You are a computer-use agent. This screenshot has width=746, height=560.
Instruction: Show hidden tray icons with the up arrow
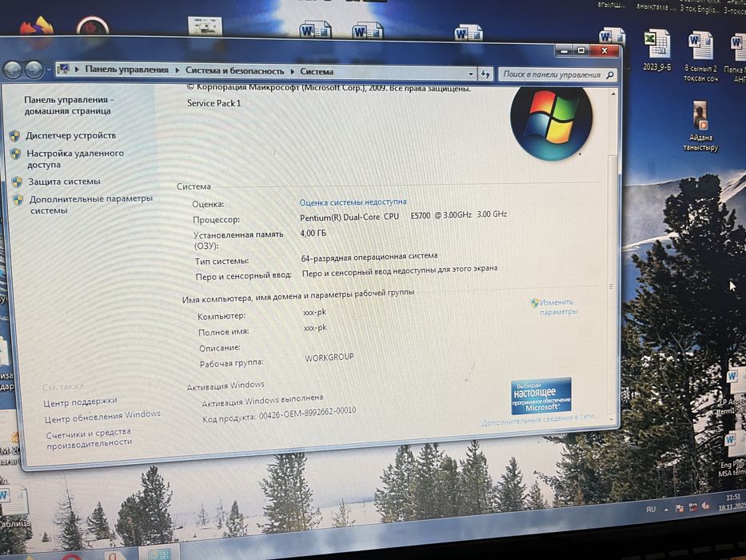(x=666, y=510)
